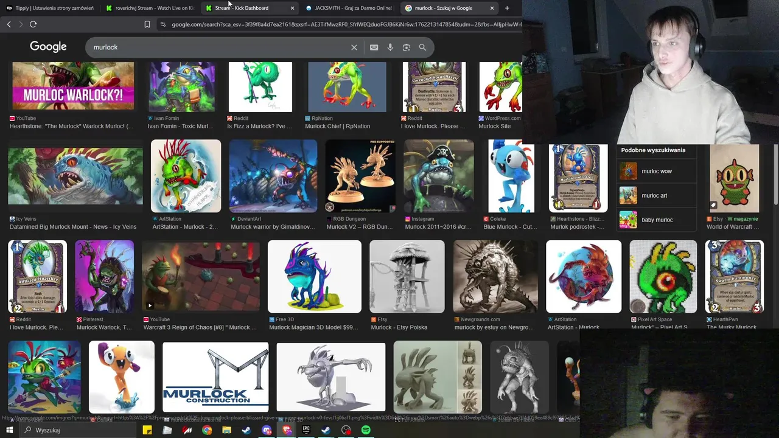Open File Explorer from taskbar
This screenshot has height=438, width=779.
tap(227, 430)
